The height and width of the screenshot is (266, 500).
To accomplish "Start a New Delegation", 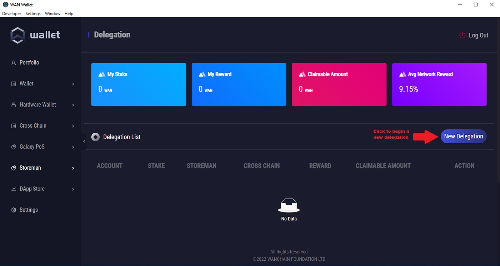I will pyautogui.click(x=463, y=136).
